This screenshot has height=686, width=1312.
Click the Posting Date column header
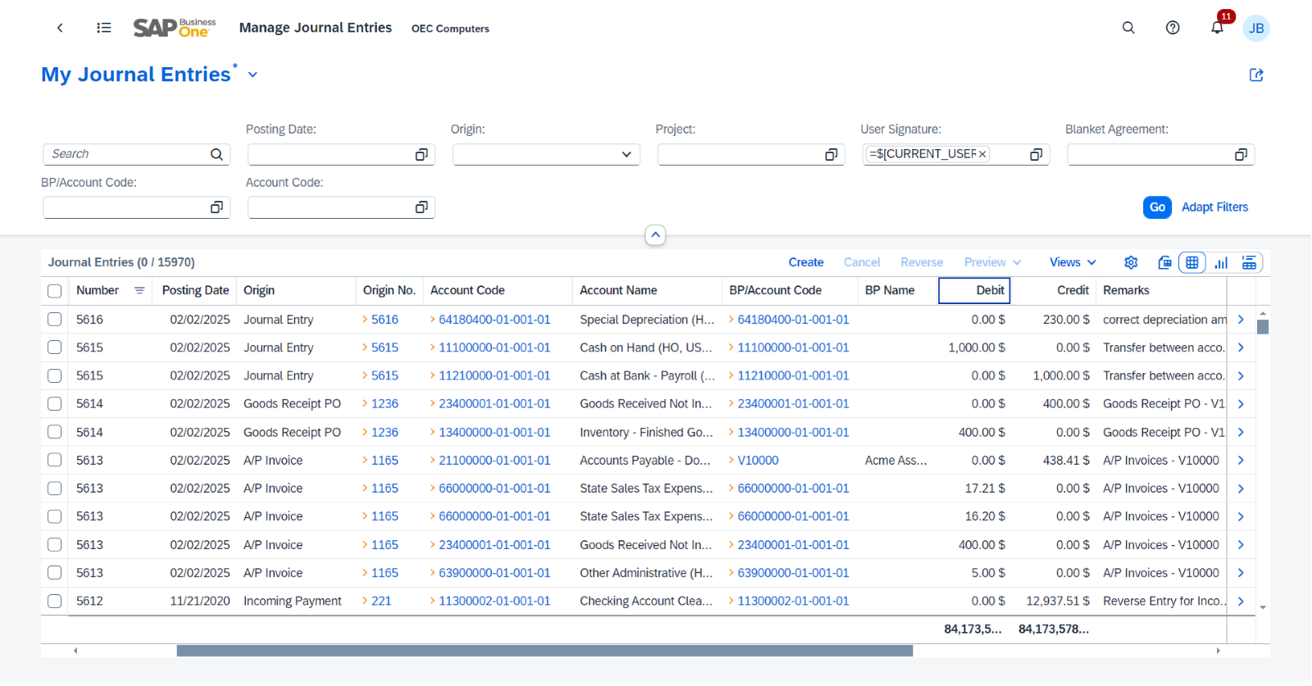[195, 290]
